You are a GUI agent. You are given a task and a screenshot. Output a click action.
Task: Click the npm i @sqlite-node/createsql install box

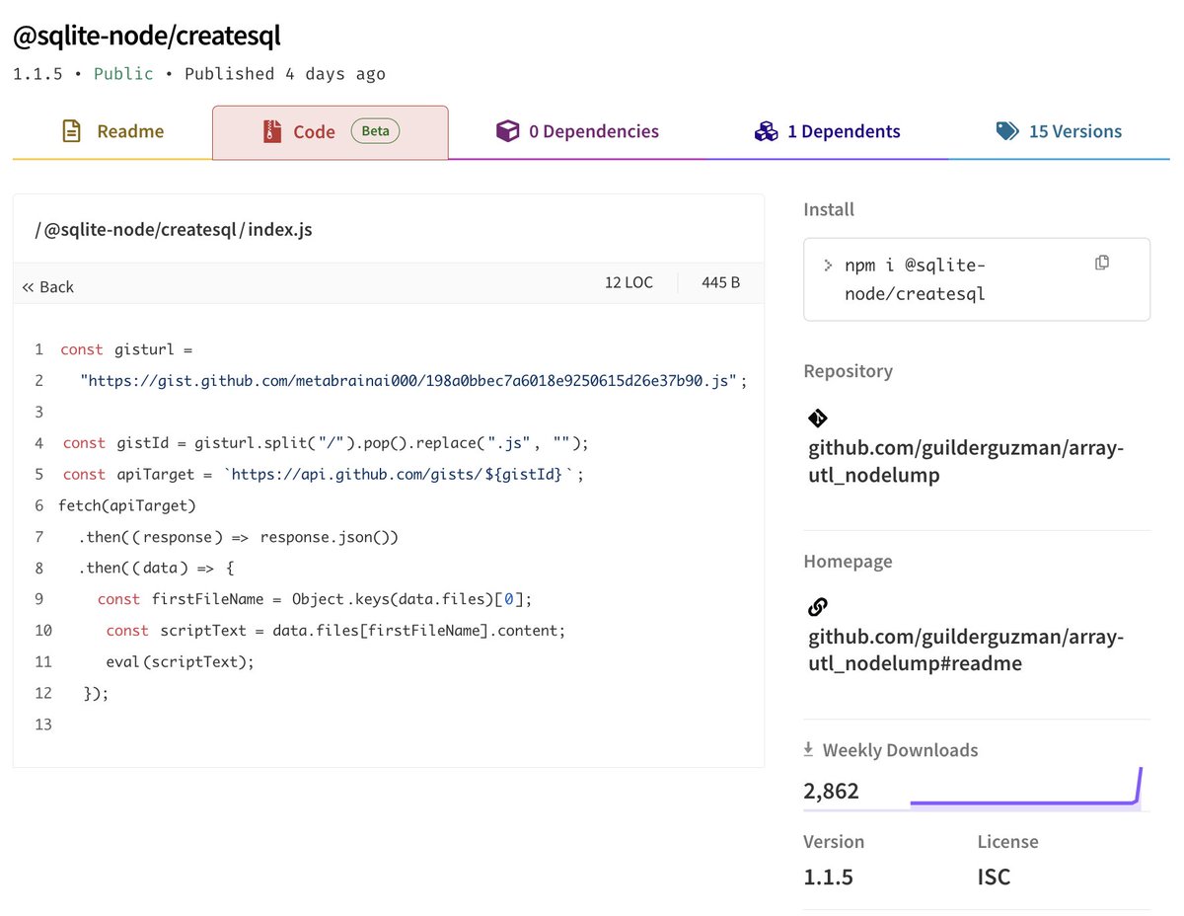(x=977, y=279)
